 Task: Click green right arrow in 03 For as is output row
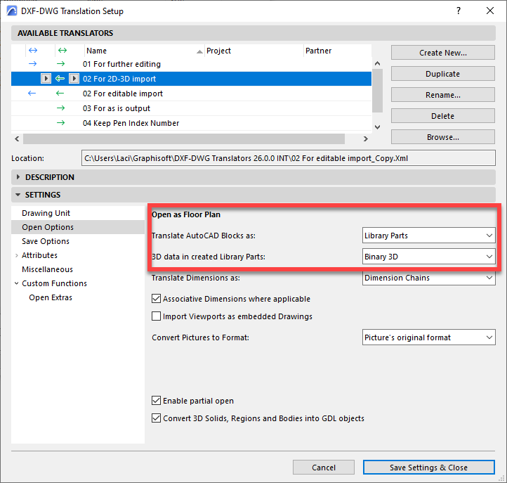click(61, 108)
